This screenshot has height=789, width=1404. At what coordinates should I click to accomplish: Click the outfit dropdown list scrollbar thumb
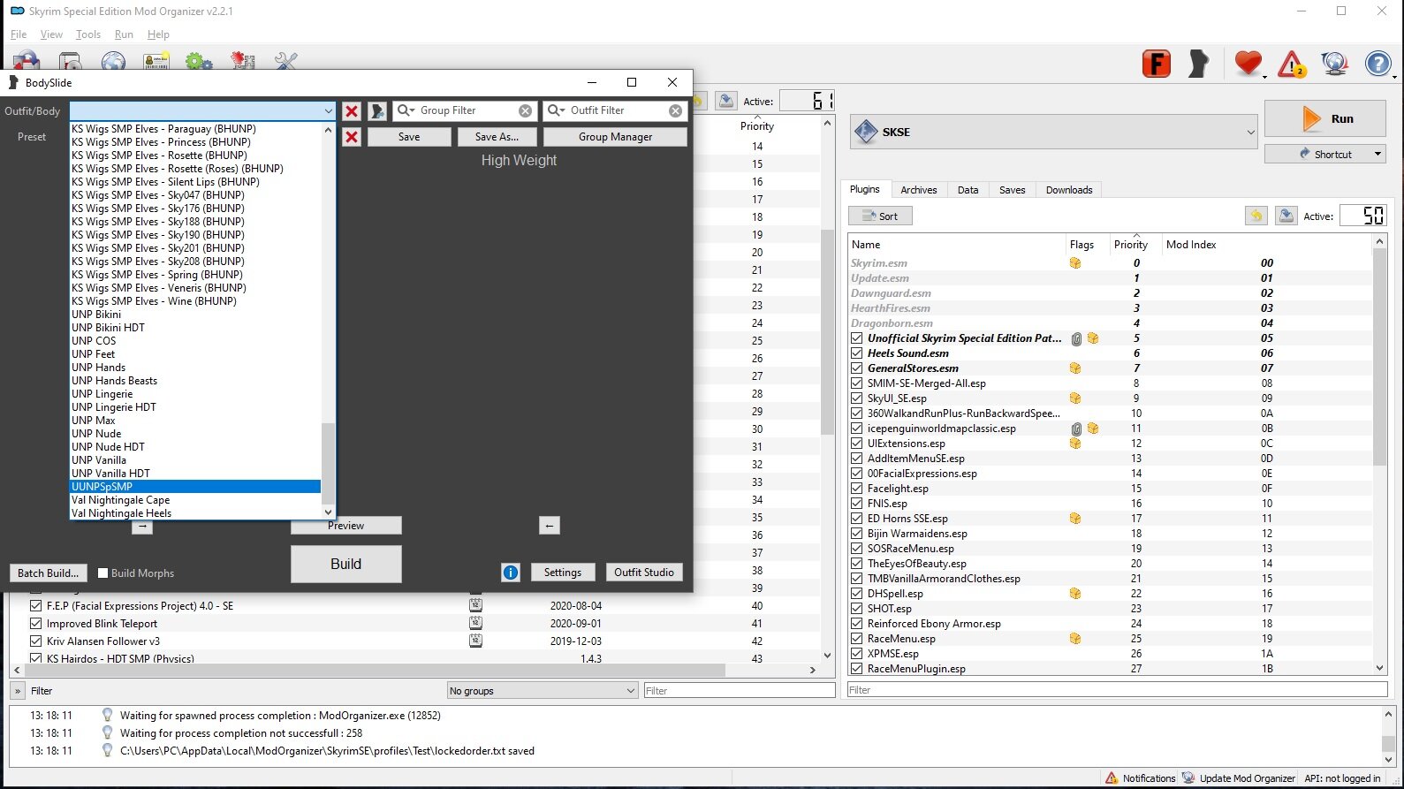tap(328, 464)
